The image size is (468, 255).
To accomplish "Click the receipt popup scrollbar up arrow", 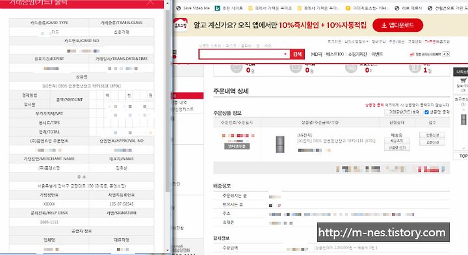I will click(168, 4).
